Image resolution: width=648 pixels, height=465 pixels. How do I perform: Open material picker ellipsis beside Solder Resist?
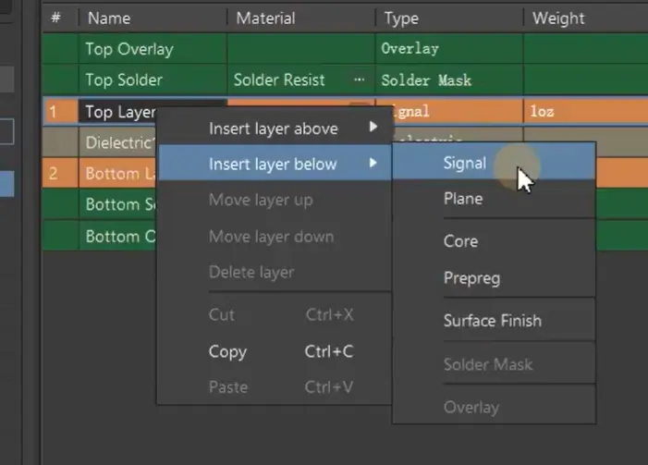(x=359, y=80)
